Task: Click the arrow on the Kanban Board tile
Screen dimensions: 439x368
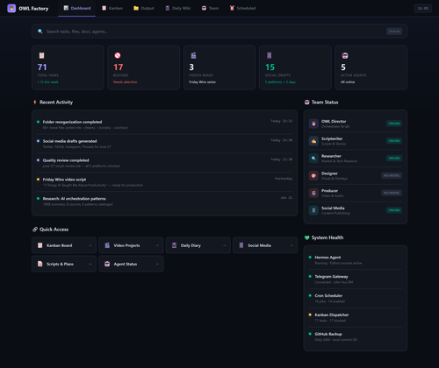Action: pos(90,245)
